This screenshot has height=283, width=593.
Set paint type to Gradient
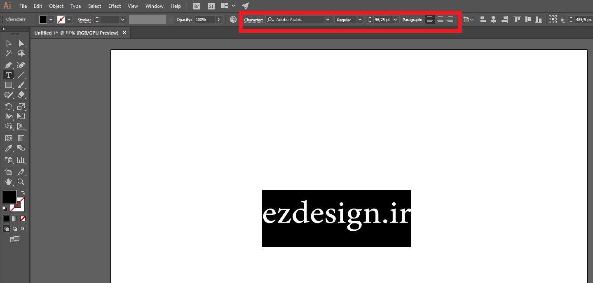click(14, 218)
